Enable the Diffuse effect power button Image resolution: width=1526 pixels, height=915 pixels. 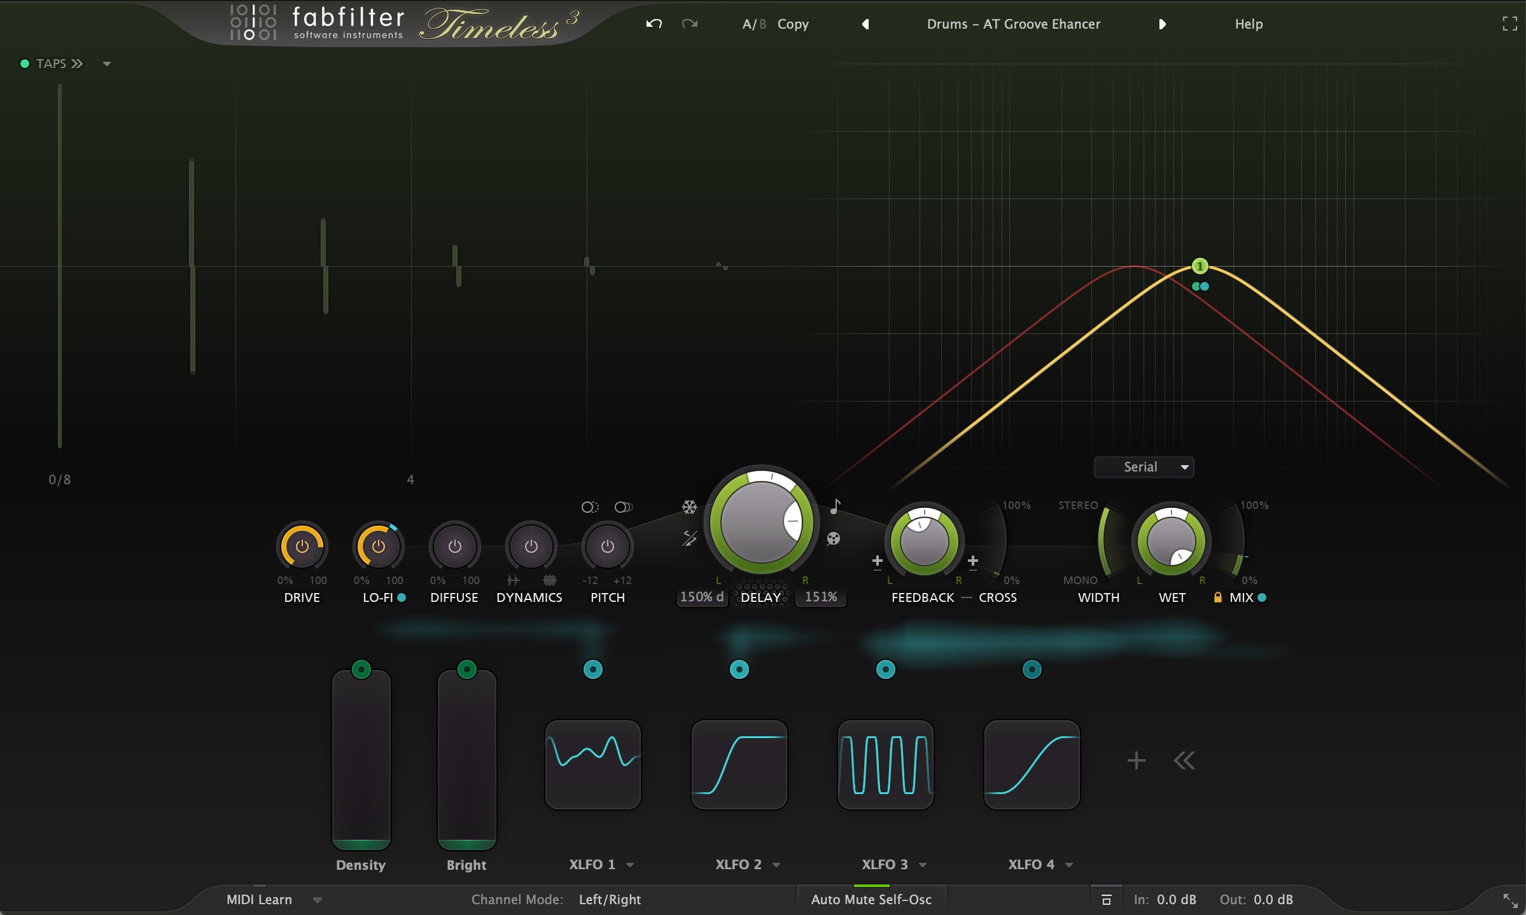coord(454,547)
